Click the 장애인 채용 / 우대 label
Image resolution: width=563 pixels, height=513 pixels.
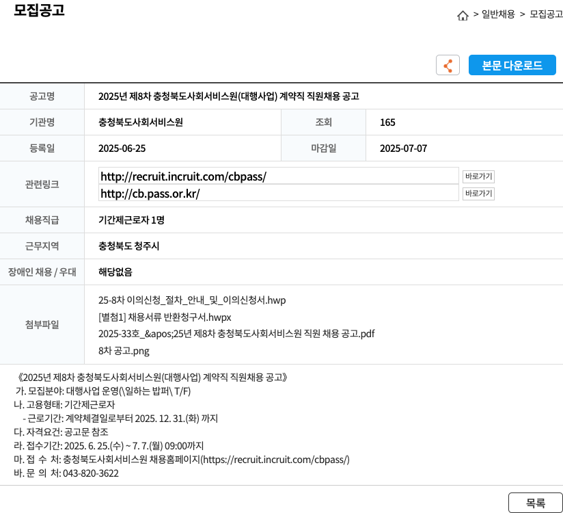pos(42,272)
